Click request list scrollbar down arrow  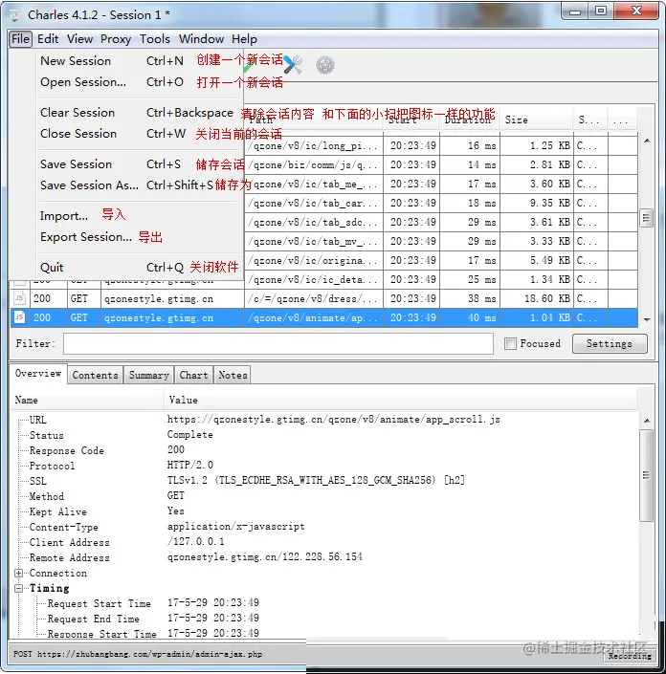[x=647, y=320]
